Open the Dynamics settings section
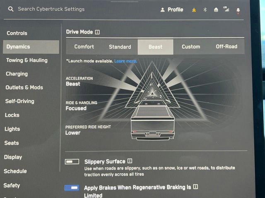The image size is (265, 198). 31,47
